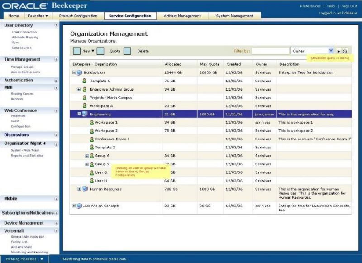Click the Template 2 icon
This screenshot has height=263, width=362.
[x=92, y=147]
